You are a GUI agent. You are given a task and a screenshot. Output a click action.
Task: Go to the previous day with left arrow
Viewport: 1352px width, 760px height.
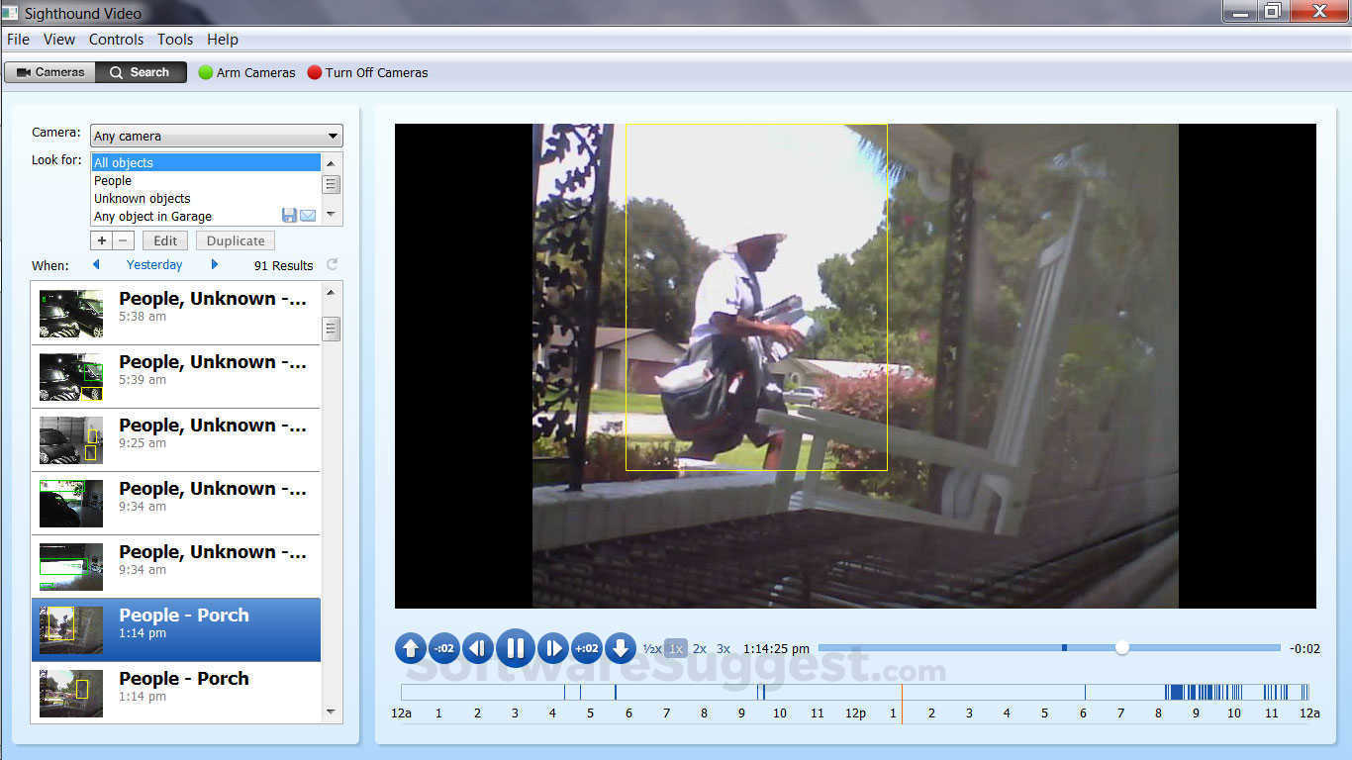point(96,264)
